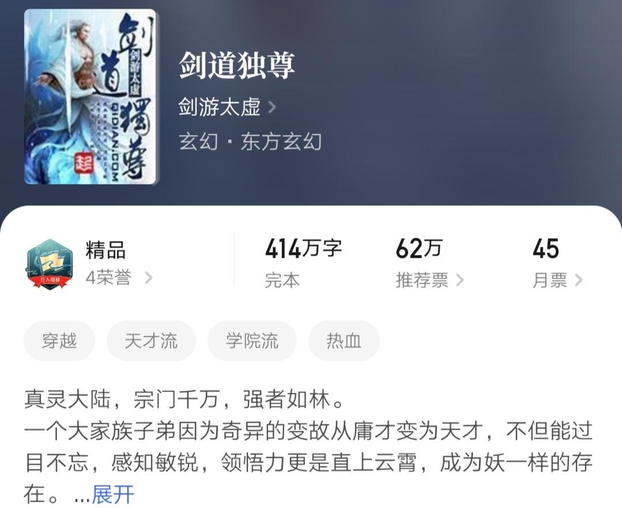The height and width of the screenshot is (508, 622).
Task: Tap the 62万 vote count
Action: (419, 249)
